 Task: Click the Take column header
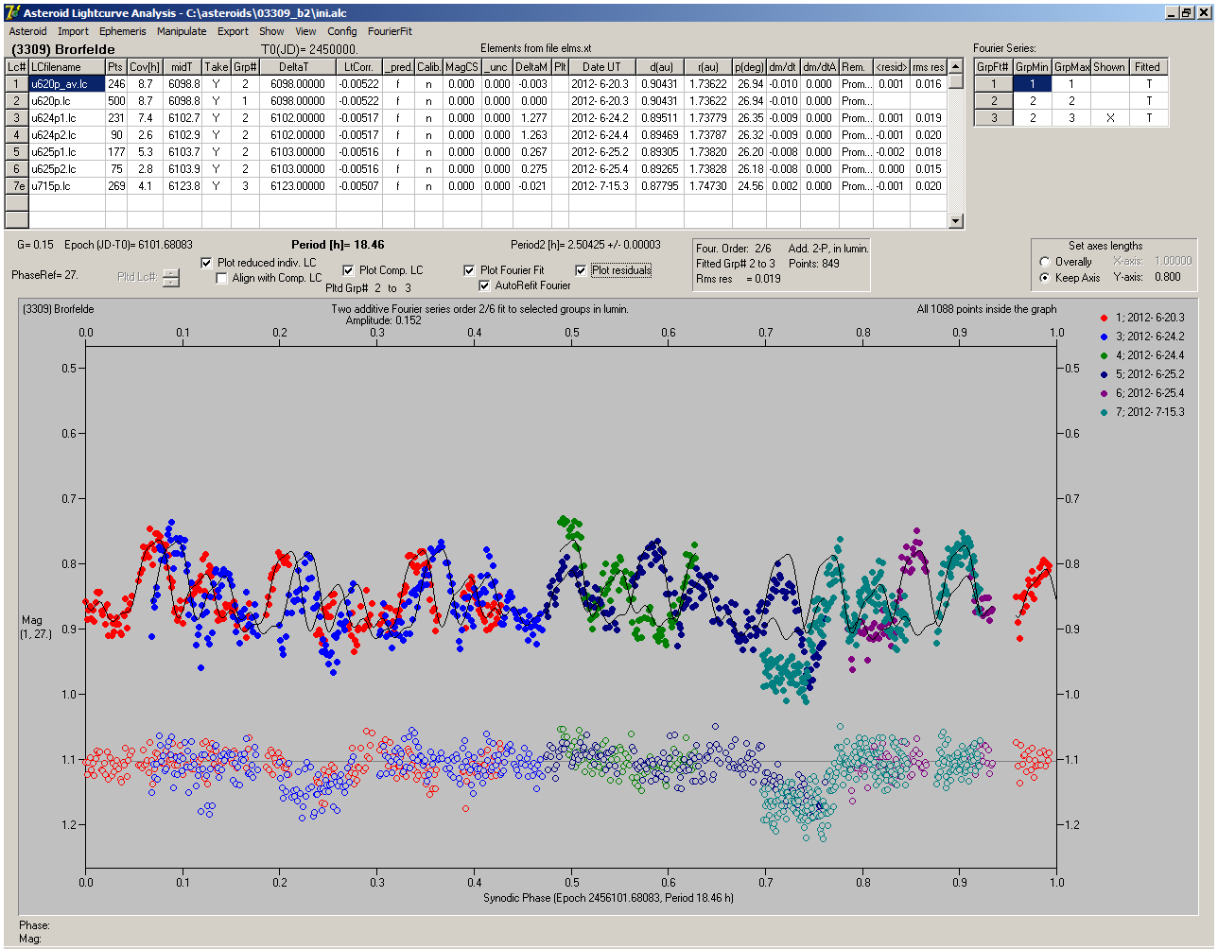(217, 67)
